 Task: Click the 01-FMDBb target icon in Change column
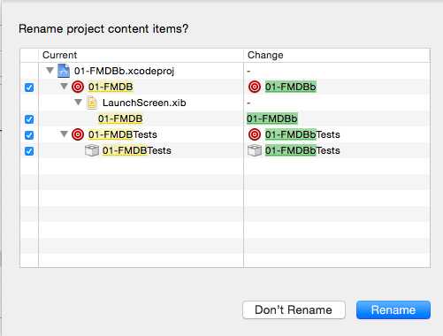(255, 87)
